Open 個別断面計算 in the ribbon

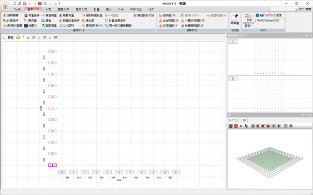[92, 15]
